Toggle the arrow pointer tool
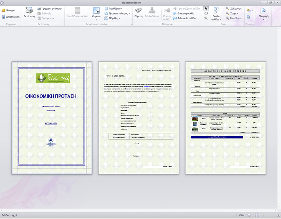 206,8
